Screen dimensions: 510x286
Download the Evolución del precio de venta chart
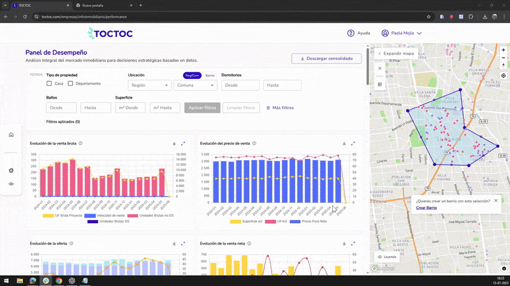tap(344, 144)
